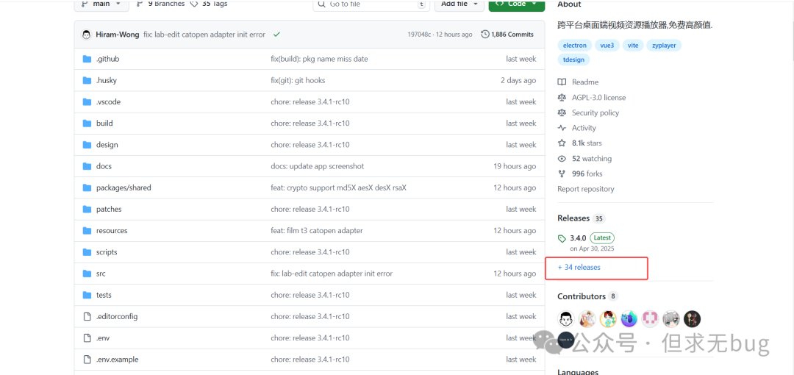Select the electron topic tag
Screen dimensions: 794x375
(575, 46)
